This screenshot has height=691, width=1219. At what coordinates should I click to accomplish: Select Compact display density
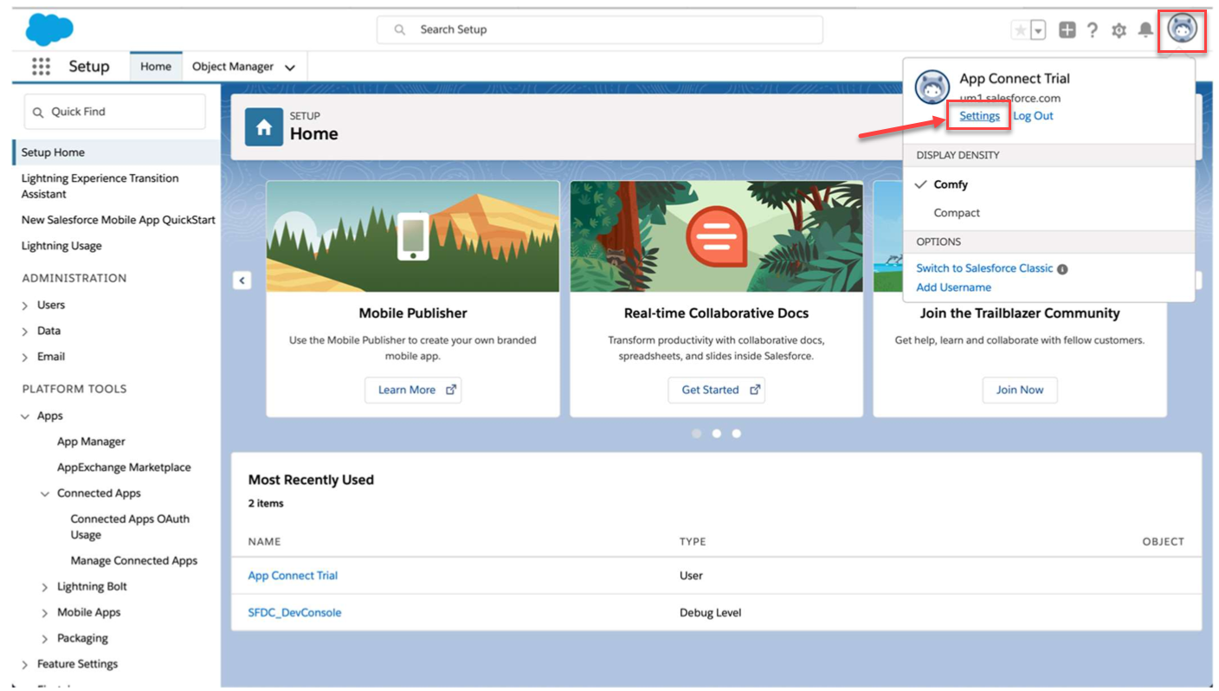[957, 213]
